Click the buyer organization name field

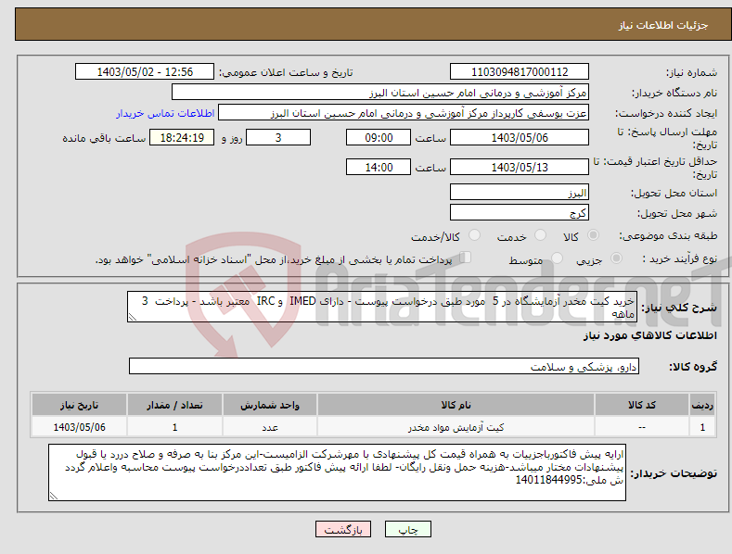(380, 93)
